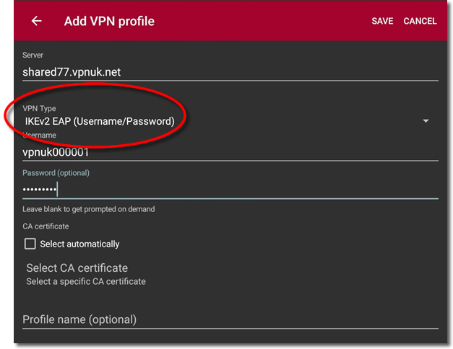
Task: Click Select a specific CA certificate subtitle
Action: [86, 281]
